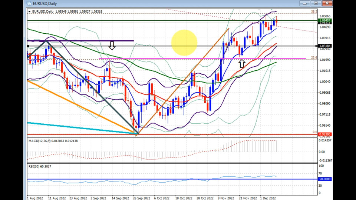Screen dimensions: 356x200
Task: Click the 0.014357 MACD scale value
Action: pos(325,140)
